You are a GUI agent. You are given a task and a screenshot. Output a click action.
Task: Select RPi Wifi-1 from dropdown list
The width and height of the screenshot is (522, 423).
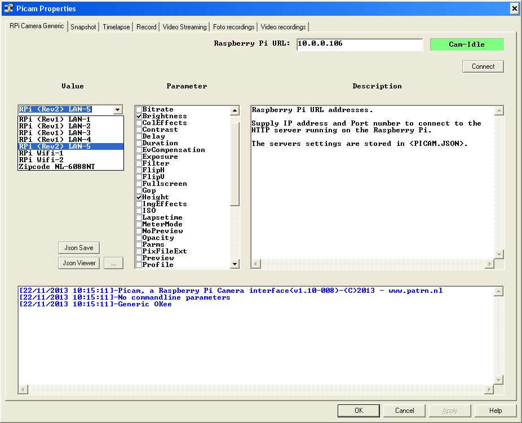[x=41, y=153]
